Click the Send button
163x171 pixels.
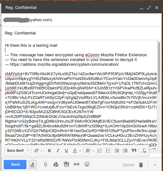pyautogui.click(x=15, y=164)
